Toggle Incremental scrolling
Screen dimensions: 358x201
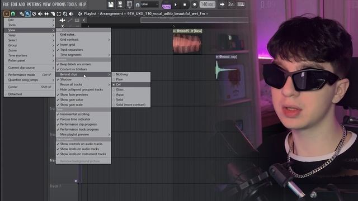(83, 114)
